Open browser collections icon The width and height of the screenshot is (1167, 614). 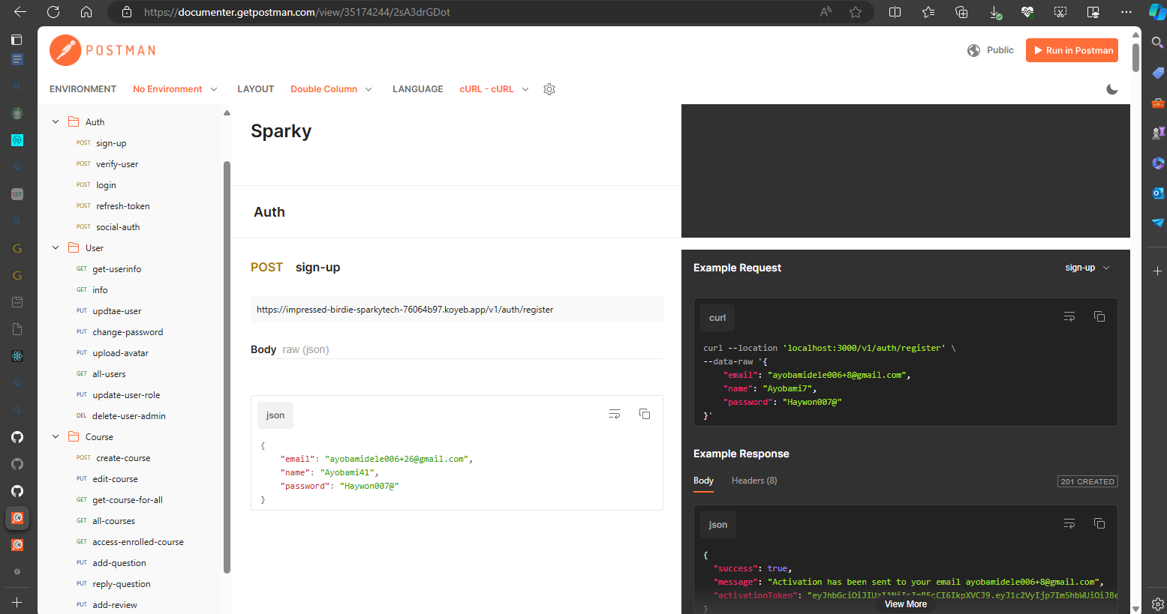(x=961, y=12)
